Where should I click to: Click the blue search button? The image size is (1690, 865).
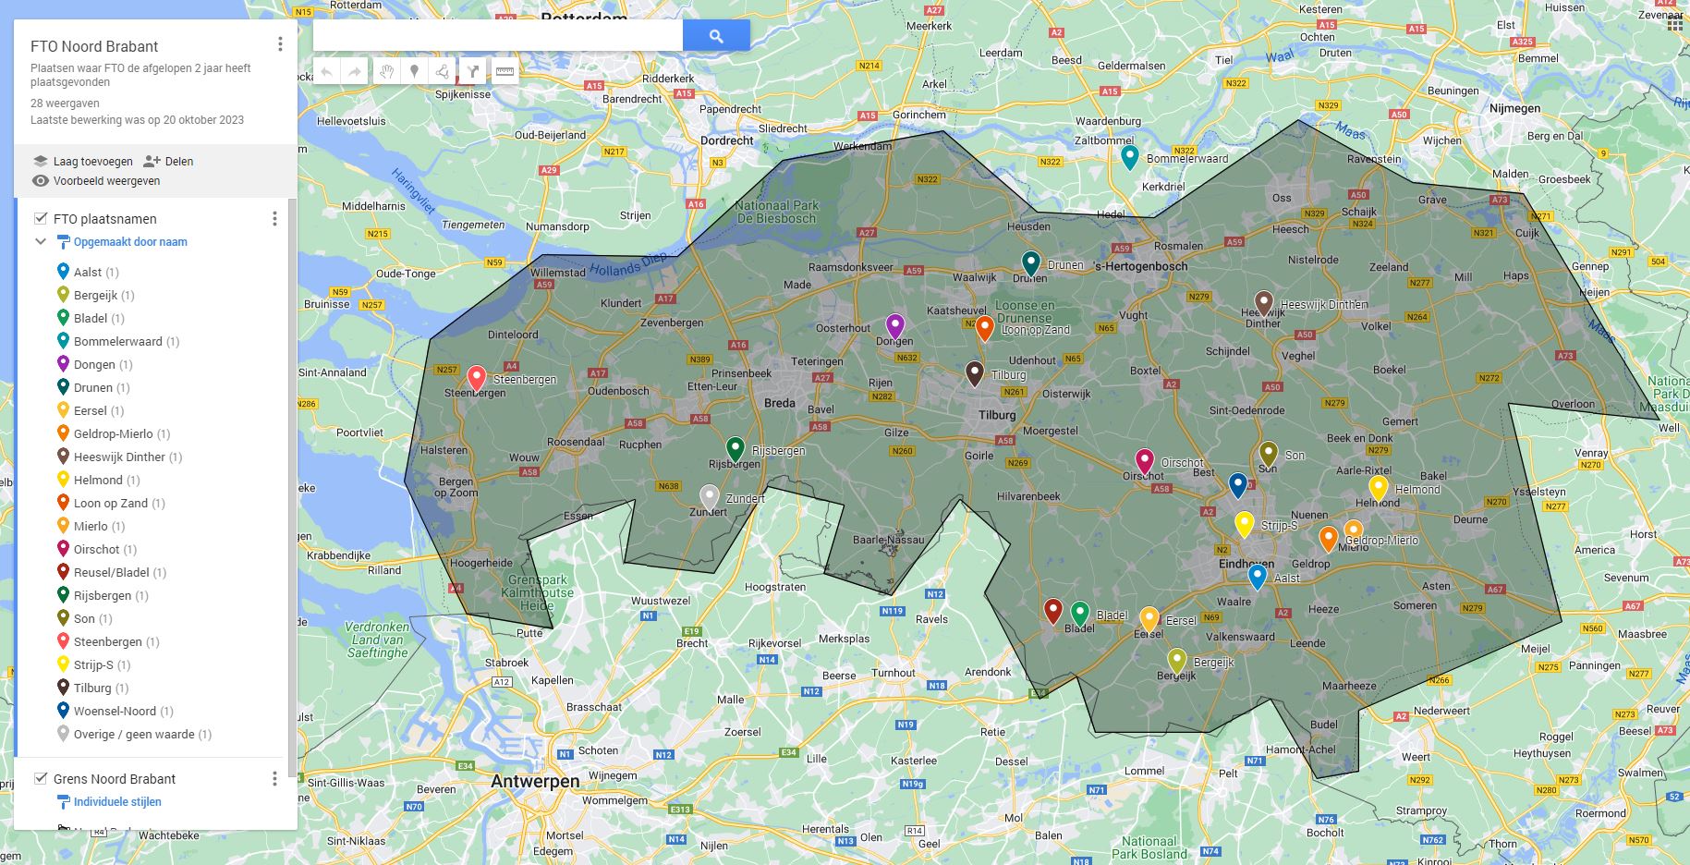pos(716,36)
